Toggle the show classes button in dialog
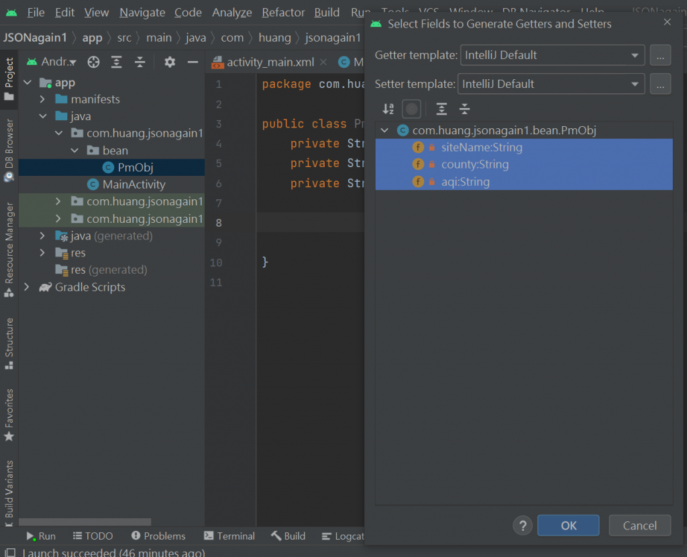 pos(411,109)
